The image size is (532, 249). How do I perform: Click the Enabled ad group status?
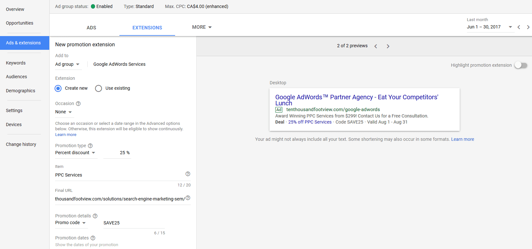(102, 6)
